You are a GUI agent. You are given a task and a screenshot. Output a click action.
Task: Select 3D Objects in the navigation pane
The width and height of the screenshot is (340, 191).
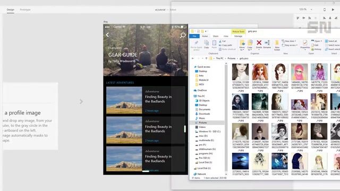click(x=202, y=100)
